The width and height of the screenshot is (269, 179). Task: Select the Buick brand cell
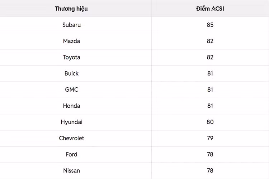pos(71,73)
